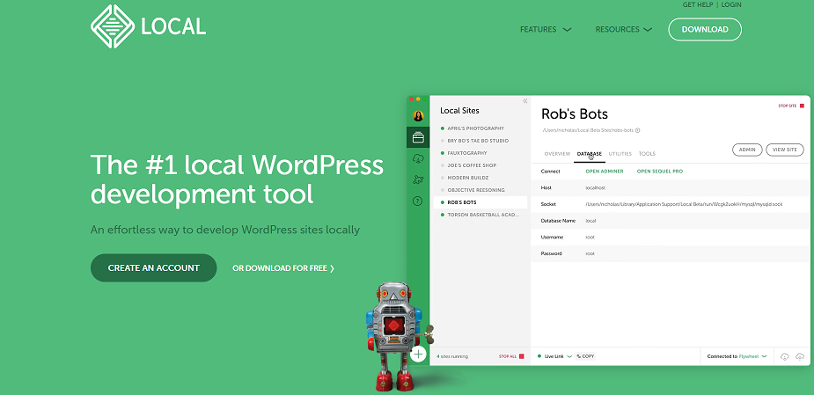The image size is (814, 395).
Task: Open the Help question mark sidebar icon
Action: click(417, 201)
